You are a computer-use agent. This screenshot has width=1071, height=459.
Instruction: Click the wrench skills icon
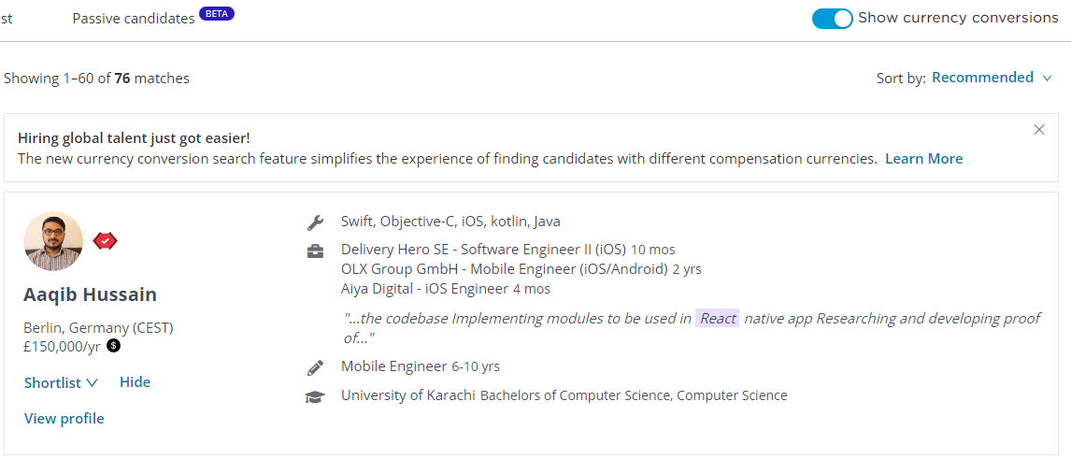coord(315,222)
